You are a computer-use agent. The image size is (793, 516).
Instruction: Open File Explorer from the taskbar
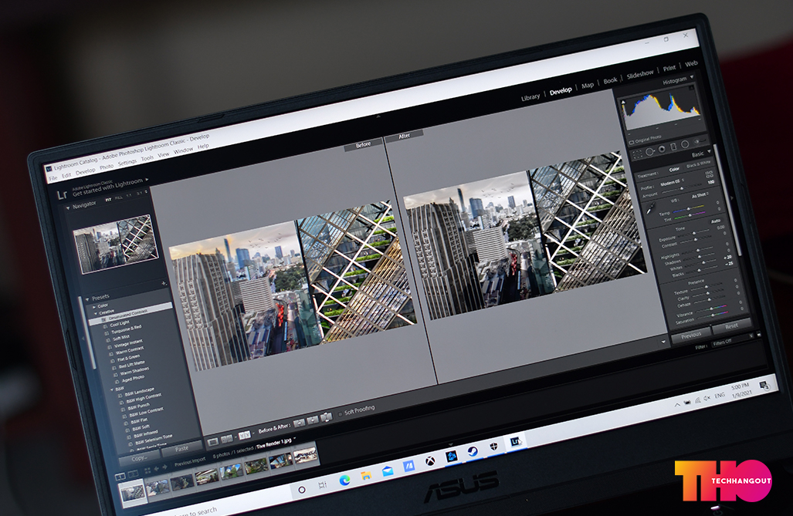[x=366, y=476]
